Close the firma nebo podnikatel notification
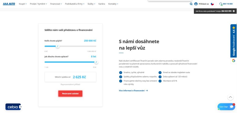 [234, 11]
